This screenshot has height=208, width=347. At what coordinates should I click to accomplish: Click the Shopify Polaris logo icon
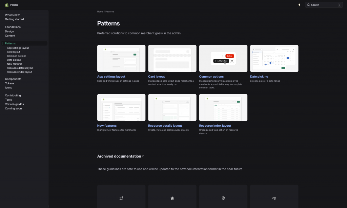(x=7, y=5)
